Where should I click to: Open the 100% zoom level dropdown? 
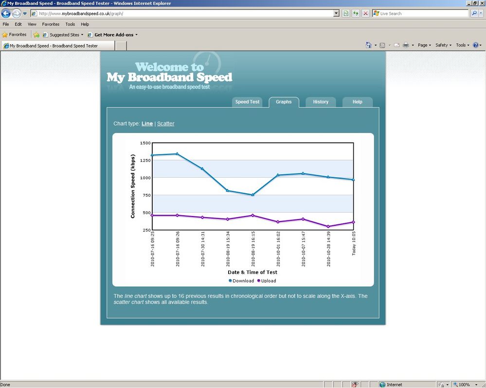coord(476,385)
